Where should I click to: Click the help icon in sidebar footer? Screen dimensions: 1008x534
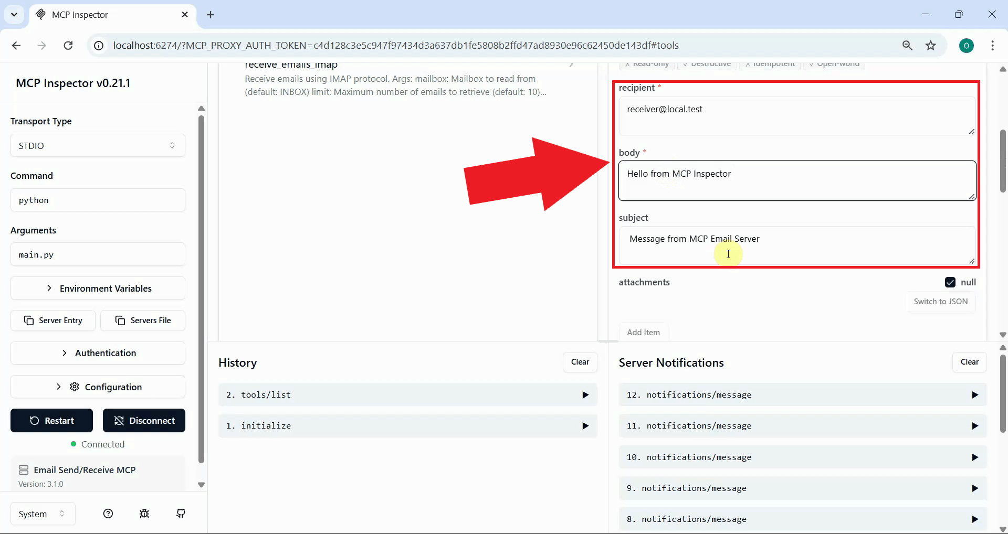[108, 514]
